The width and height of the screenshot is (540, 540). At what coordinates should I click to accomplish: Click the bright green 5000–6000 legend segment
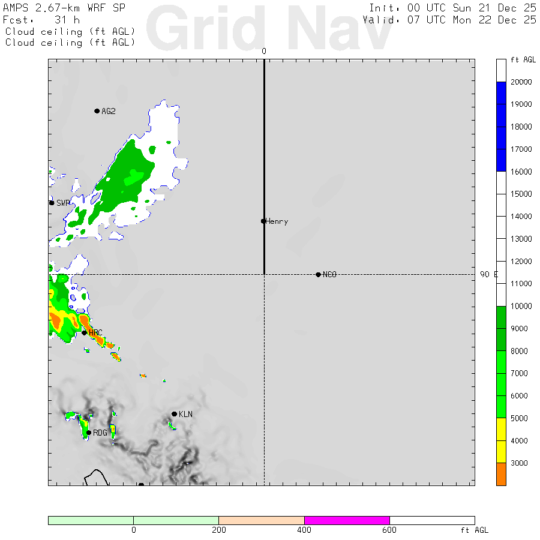point(501,407)
